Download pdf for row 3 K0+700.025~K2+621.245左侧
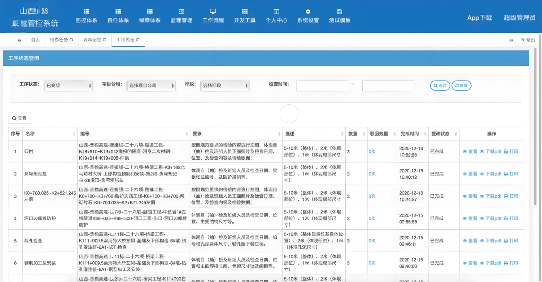 click(491, 196)
